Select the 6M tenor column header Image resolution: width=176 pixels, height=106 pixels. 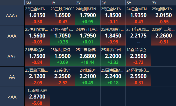point(37,3)
